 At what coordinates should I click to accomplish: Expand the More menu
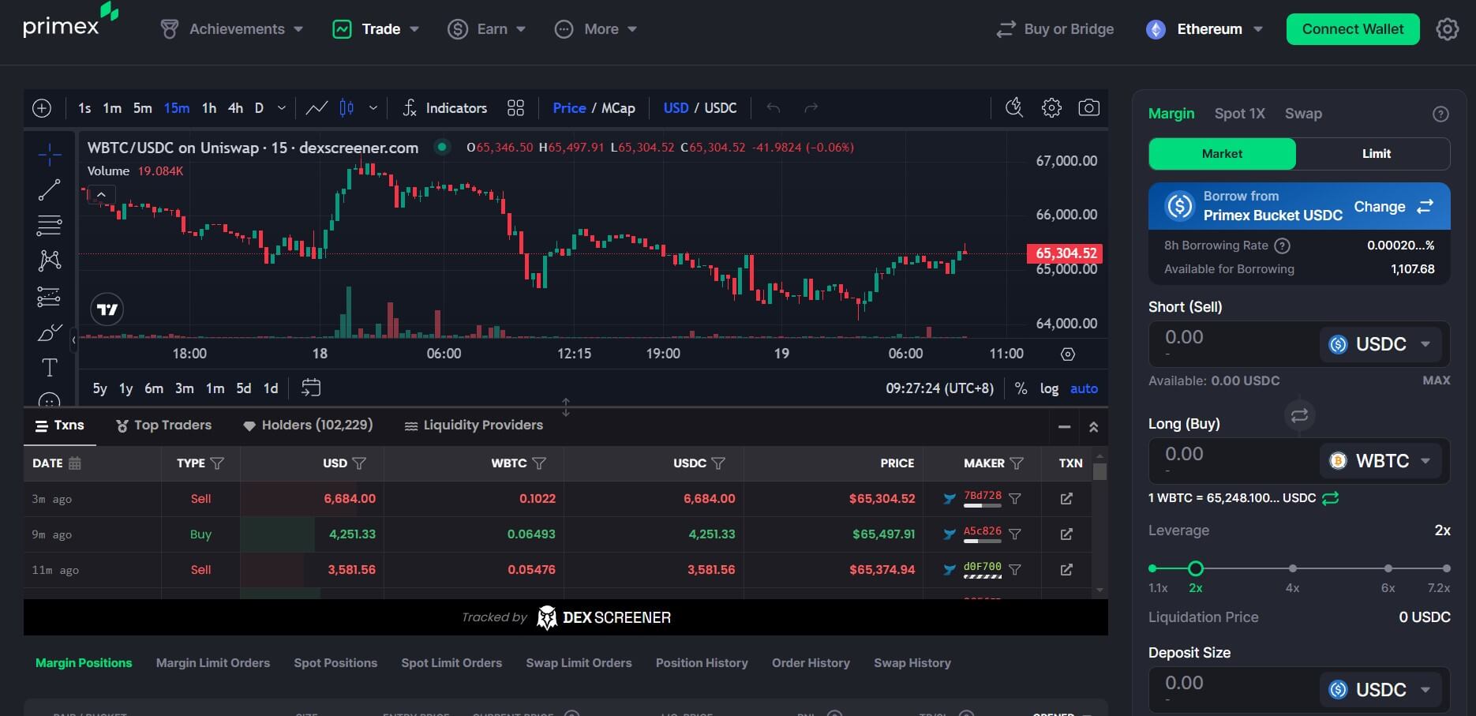[596, 29]
